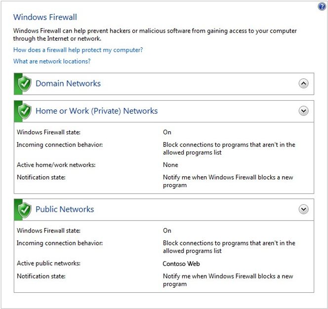Click the Public Networks 'Notification state:' label
The width and height of the screenshot is (328, 309).
(41, 276)
